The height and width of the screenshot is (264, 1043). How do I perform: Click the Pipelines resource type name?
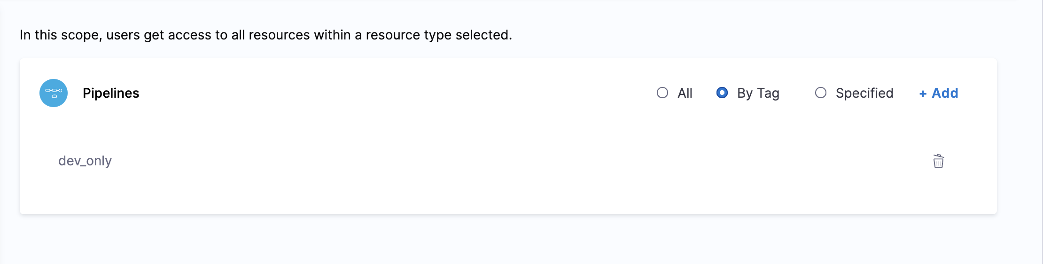[111, 93]
